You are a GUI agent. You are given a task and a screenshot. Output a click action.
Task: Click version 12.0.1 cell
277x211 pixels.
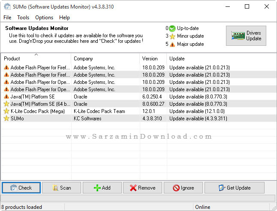[148, 111]
